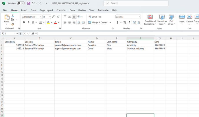This screenshot has height=117, width=199.
Task: Toggle Italic formatting
Action: coord(28,22)
